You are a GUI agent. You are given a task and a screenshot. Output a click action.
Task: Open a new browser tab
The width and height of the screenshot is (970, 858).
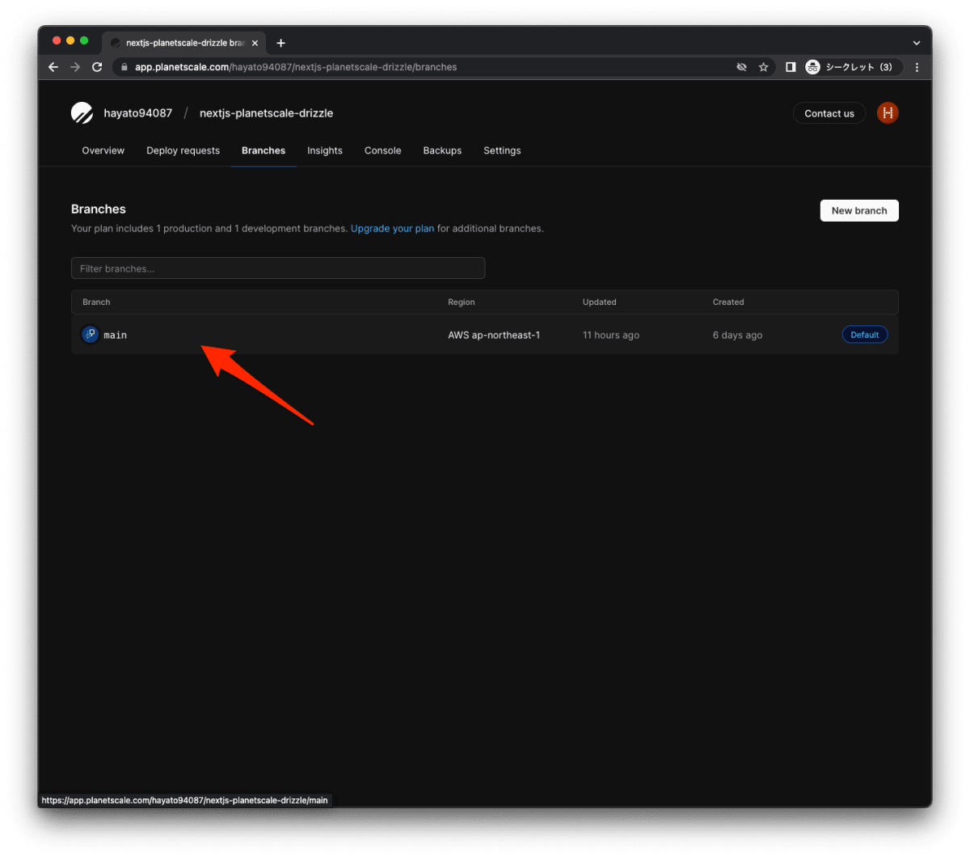pos(281,43)
